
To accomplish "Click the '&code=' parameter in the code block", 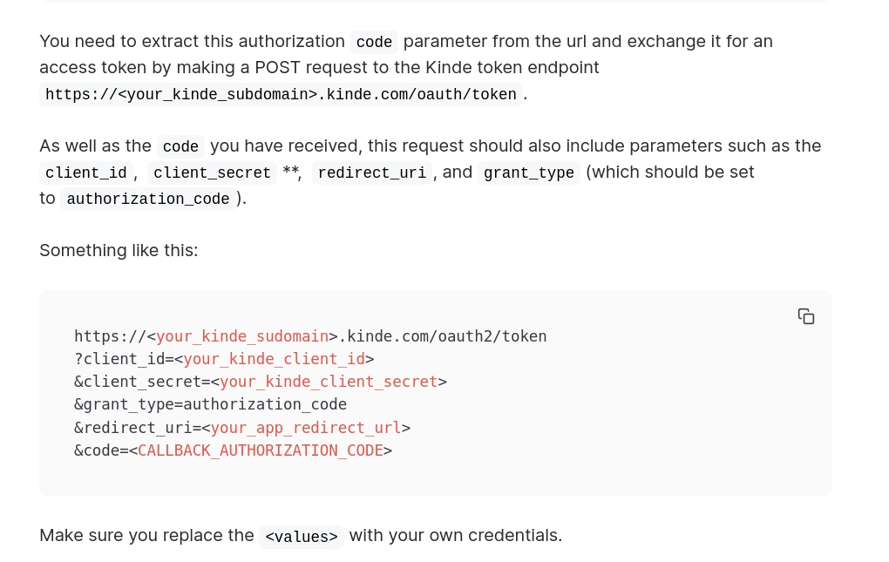I will [x=101, y=450].
